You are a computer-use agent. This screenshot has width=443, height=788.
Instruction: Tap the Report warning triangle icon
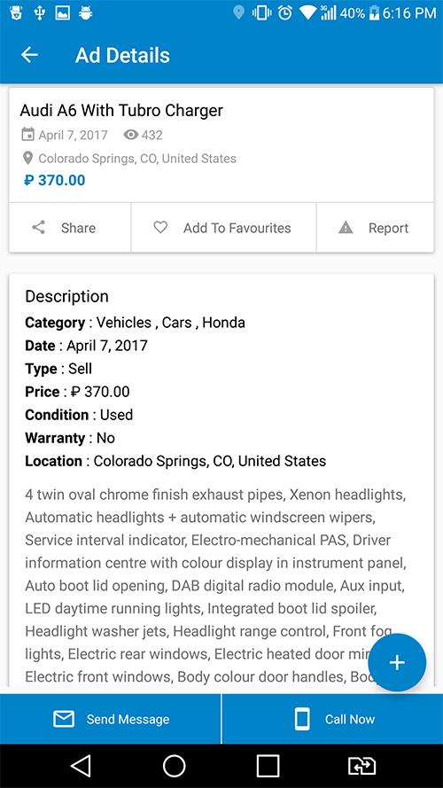point(346,228)
